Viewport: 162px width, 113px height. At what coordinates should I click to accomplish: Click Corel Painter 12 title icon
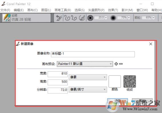pos(3,4)
